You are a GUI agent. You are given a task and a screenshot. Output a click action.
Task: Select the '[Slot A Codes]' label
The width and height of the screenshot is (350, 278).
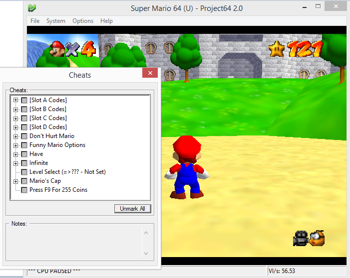[x=48, y=100]
